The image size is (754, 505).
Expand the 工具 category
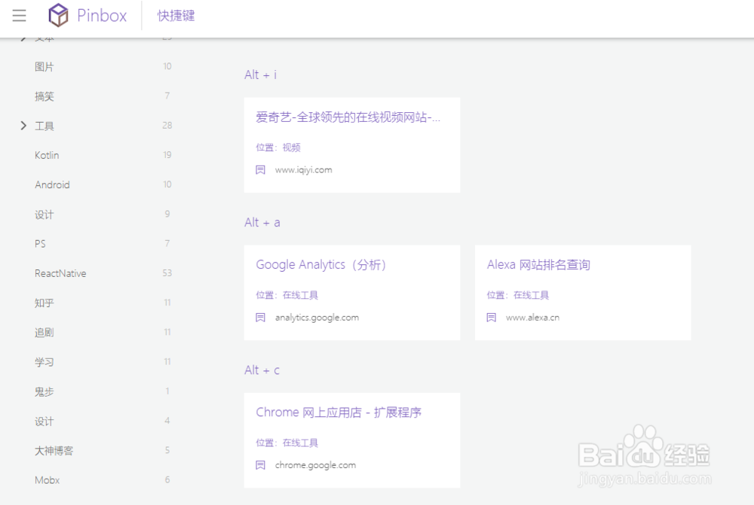coord(23,126)
